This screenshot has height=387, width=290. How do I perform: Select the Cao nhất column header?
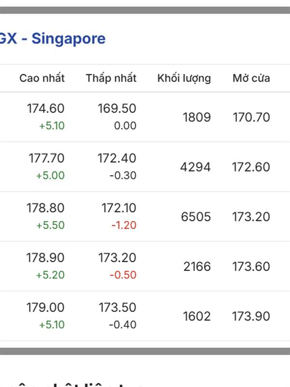click(x=42, y=78)
